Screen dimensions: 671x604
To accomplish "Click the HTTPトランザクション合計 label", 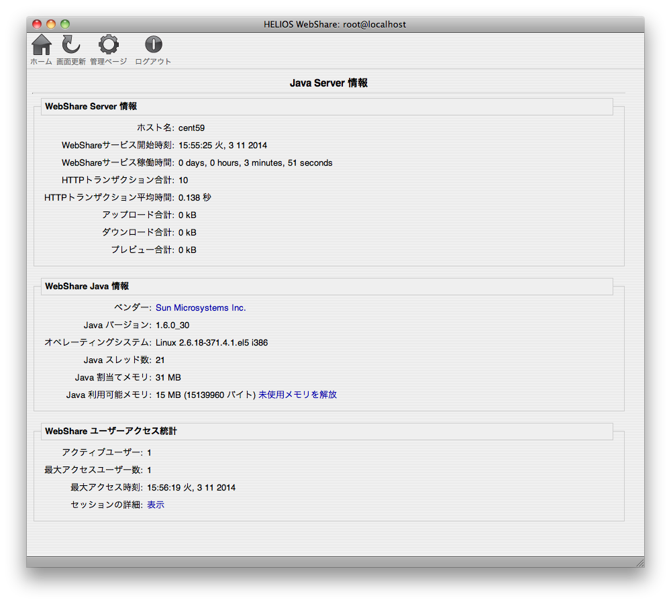I will 118,181.
